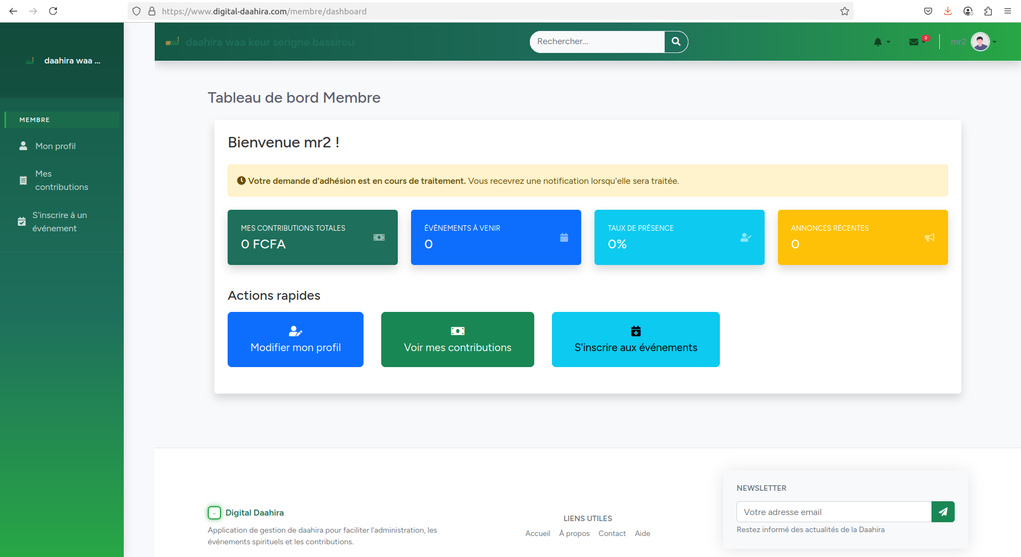Open Mes contributions in sidebar
The width and height of the screenshot is (1021, 557).
pyautogui.click(x=62, y=181)
